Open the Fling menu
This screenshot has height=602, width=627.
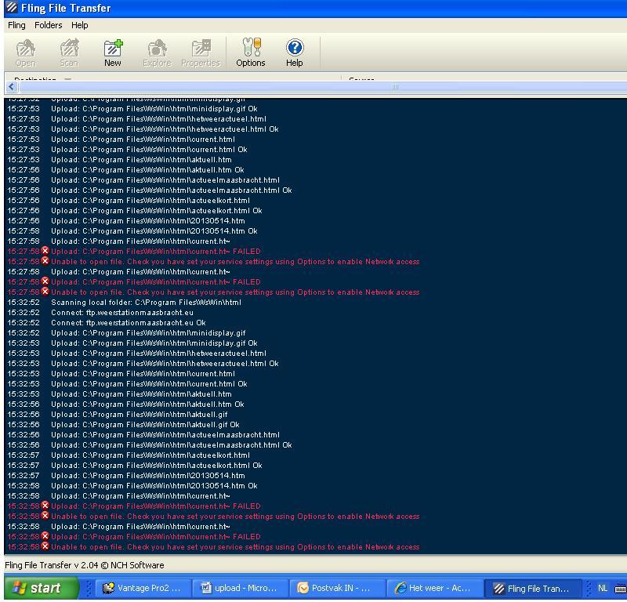(16, 25)
